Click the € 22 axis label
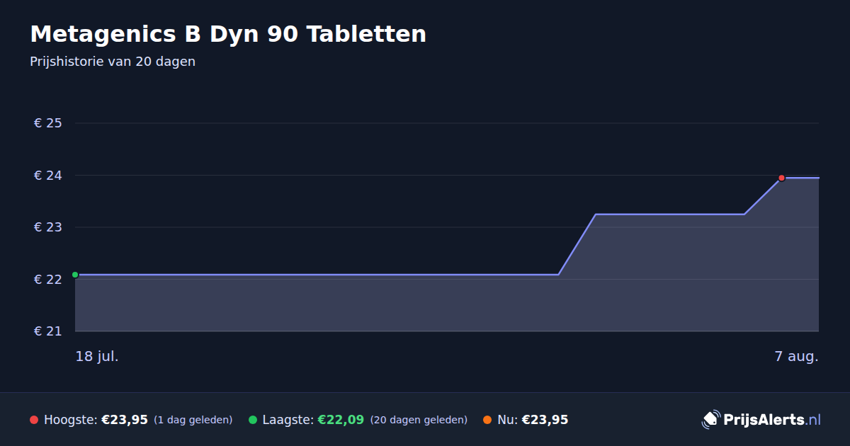The height and width of the screenshot is (446, 850). tap(48, 280)
